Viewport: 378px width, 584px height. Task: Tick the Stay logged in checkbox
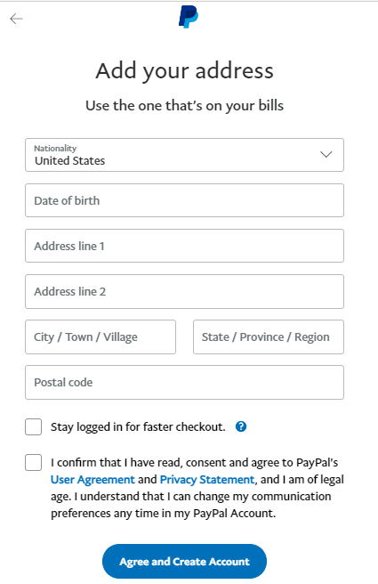[x=34, y=426]
